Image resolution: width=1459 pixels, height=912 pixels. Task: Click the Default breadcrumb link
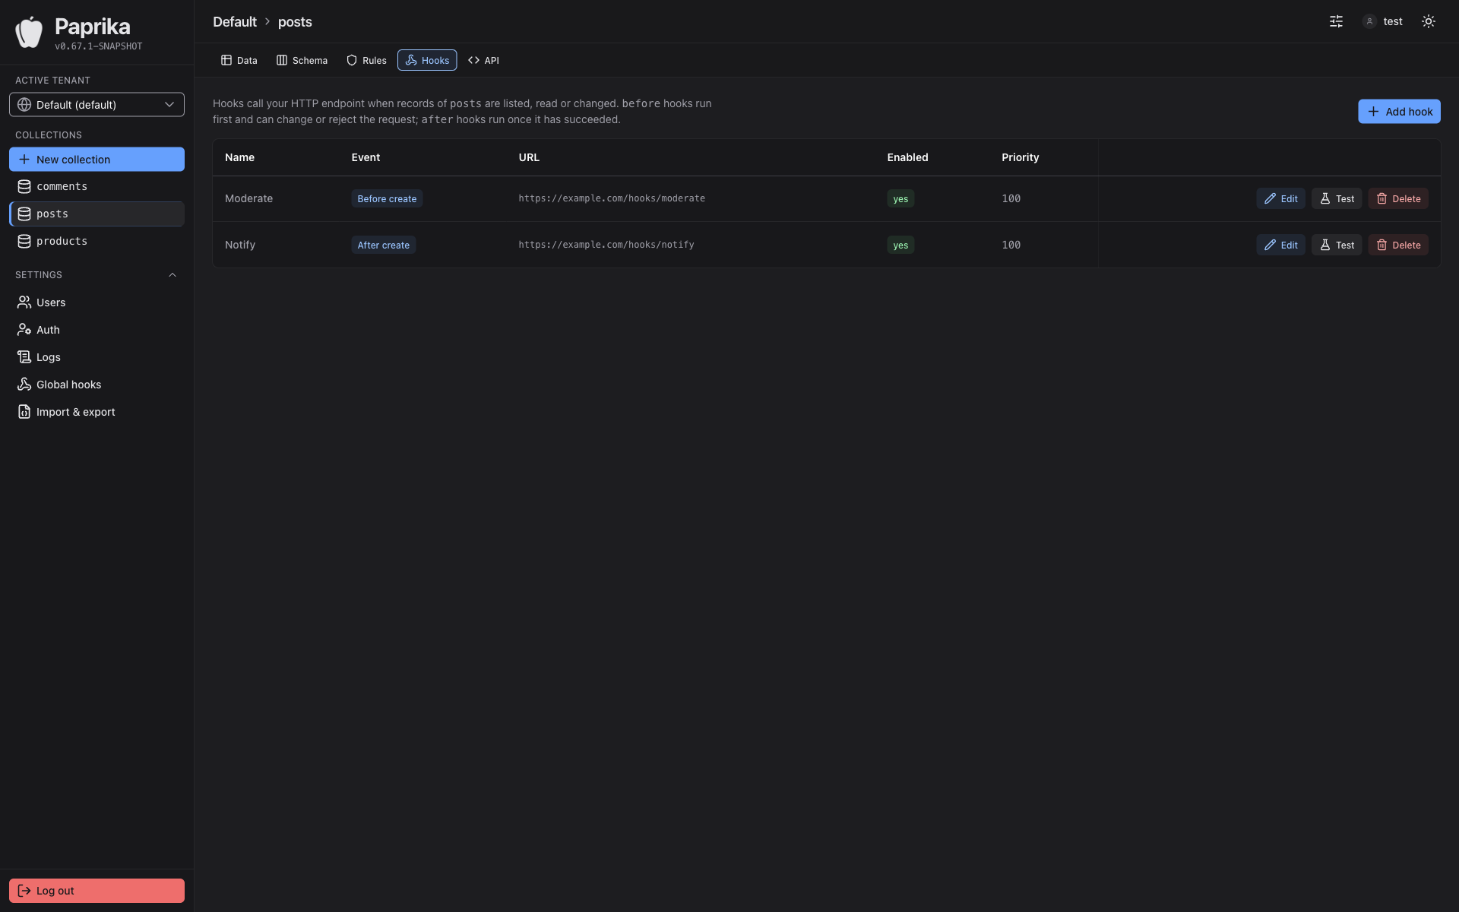(x=235, y=22)
